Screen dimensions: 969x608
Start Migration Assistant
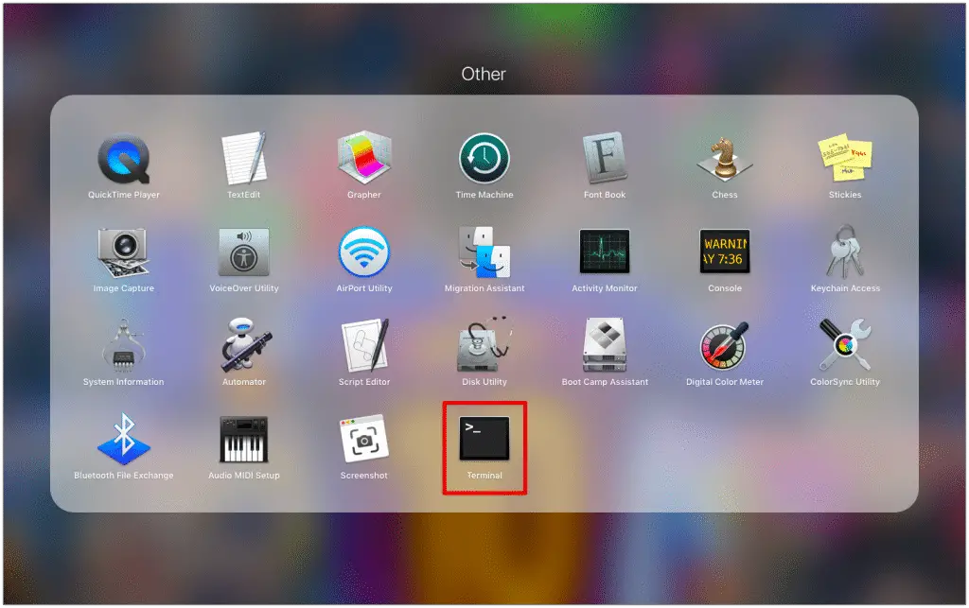coord(484,253)
